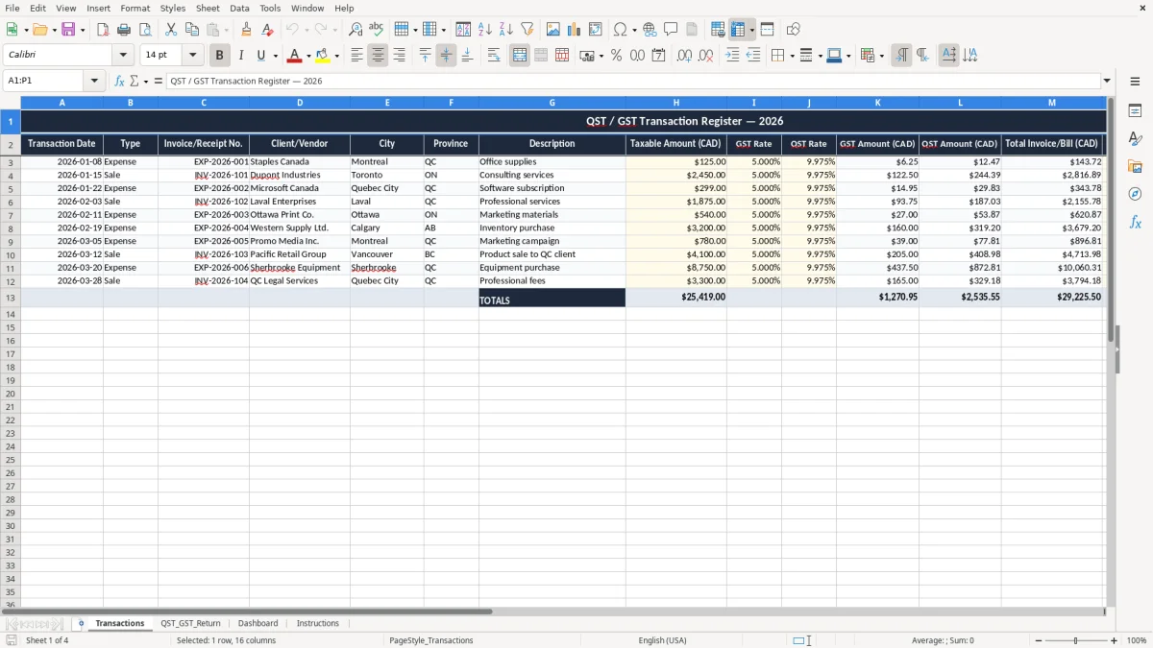Insert a chart using the Chart icon
This screenshot has width=1153, height=648.
pyautogui.click(x=575, y=30)
